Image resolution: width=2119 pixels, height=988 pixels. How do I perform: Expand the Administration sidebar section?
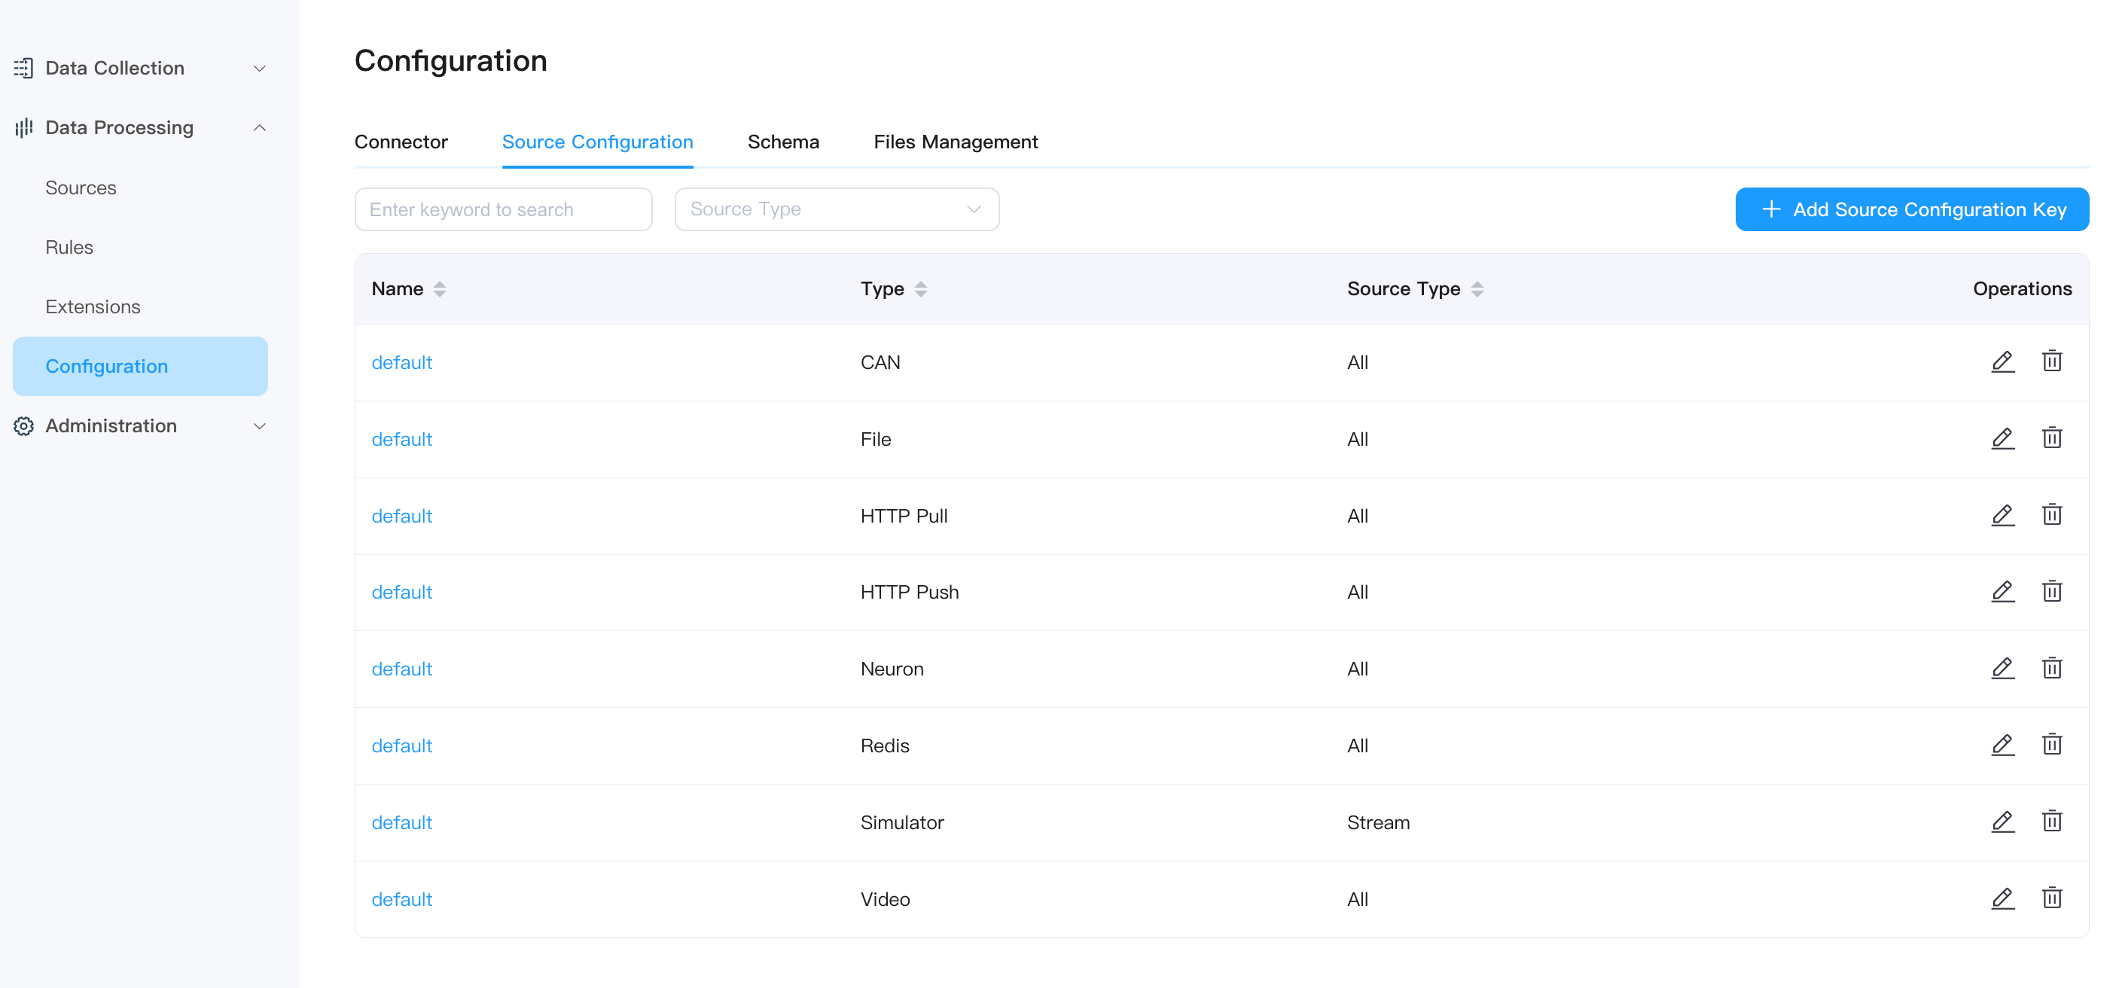pos(140,426)
